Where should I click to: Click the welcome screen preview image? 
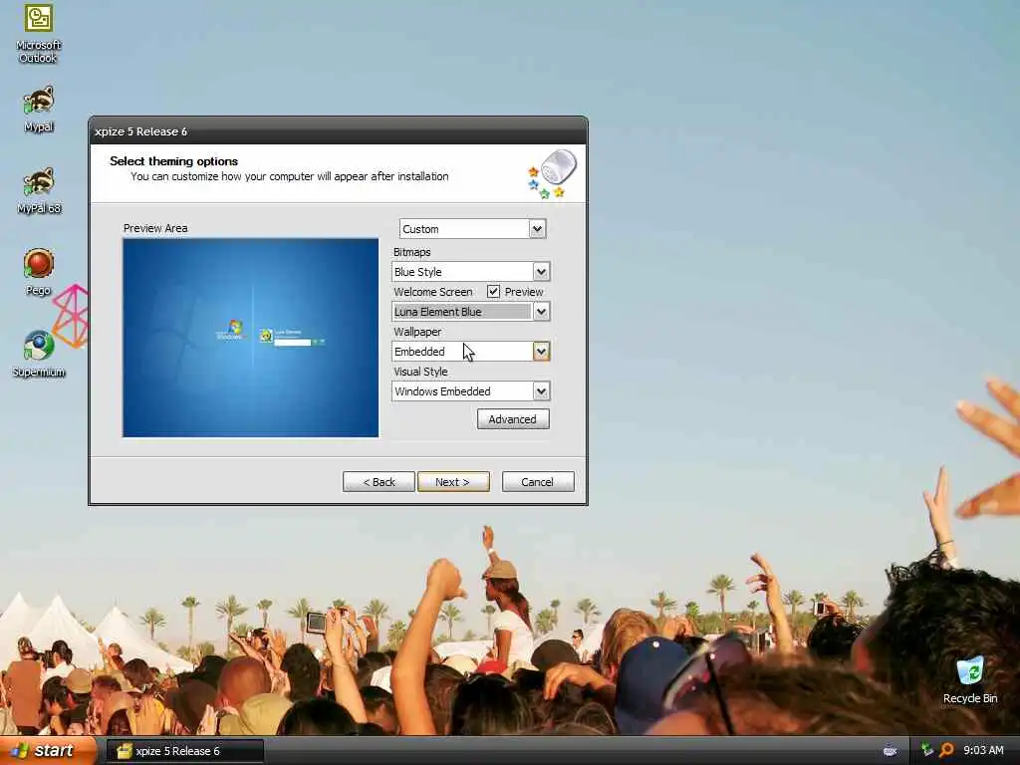[250, 338]
